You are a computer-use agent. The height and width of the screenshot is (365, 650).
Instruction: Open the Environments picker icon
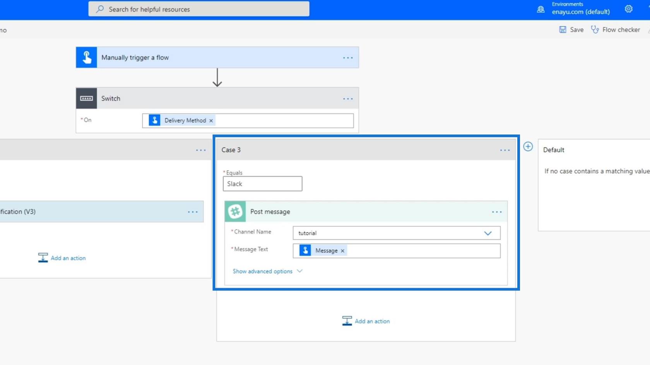tap(541, 9)
